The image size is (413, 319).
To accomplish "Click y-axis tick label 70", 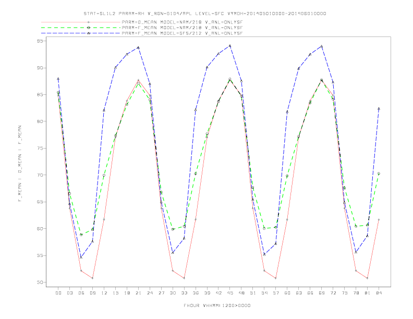I will coord(40,175).
